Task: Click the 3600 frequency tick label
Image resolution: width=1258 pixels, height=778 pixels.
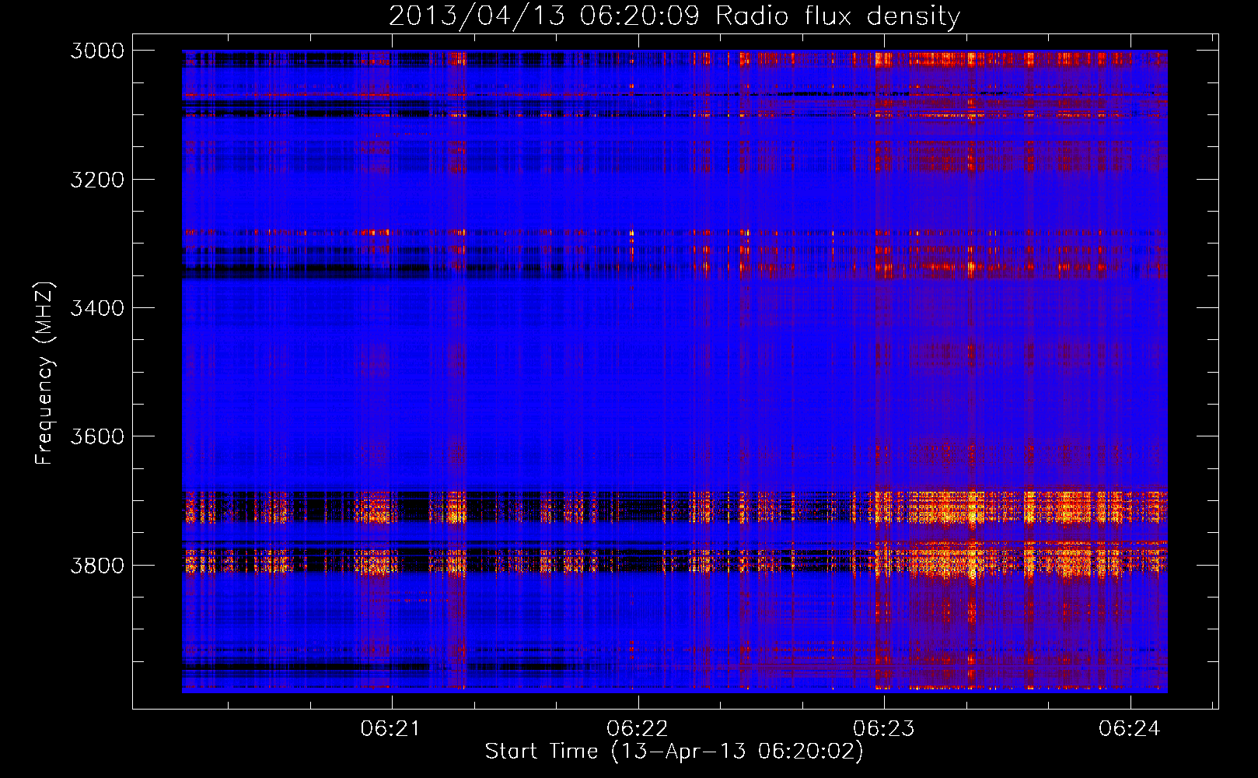Action: [x=97, y=436]
